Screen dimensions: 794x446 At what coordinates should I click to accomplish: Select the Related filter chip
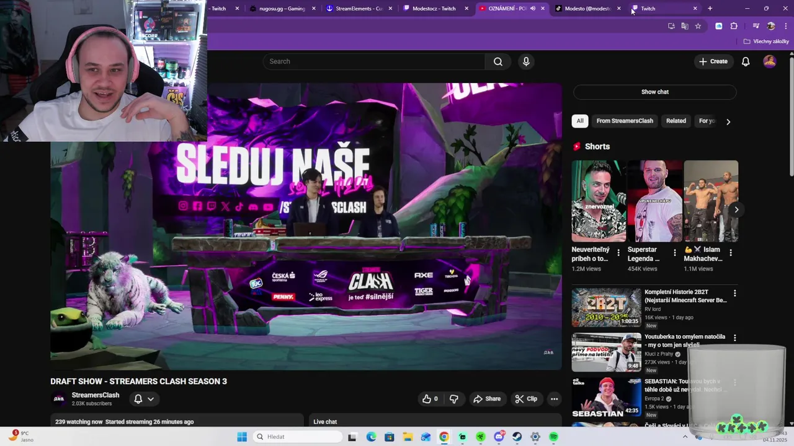pyautogui.click(x=676, y=121)
